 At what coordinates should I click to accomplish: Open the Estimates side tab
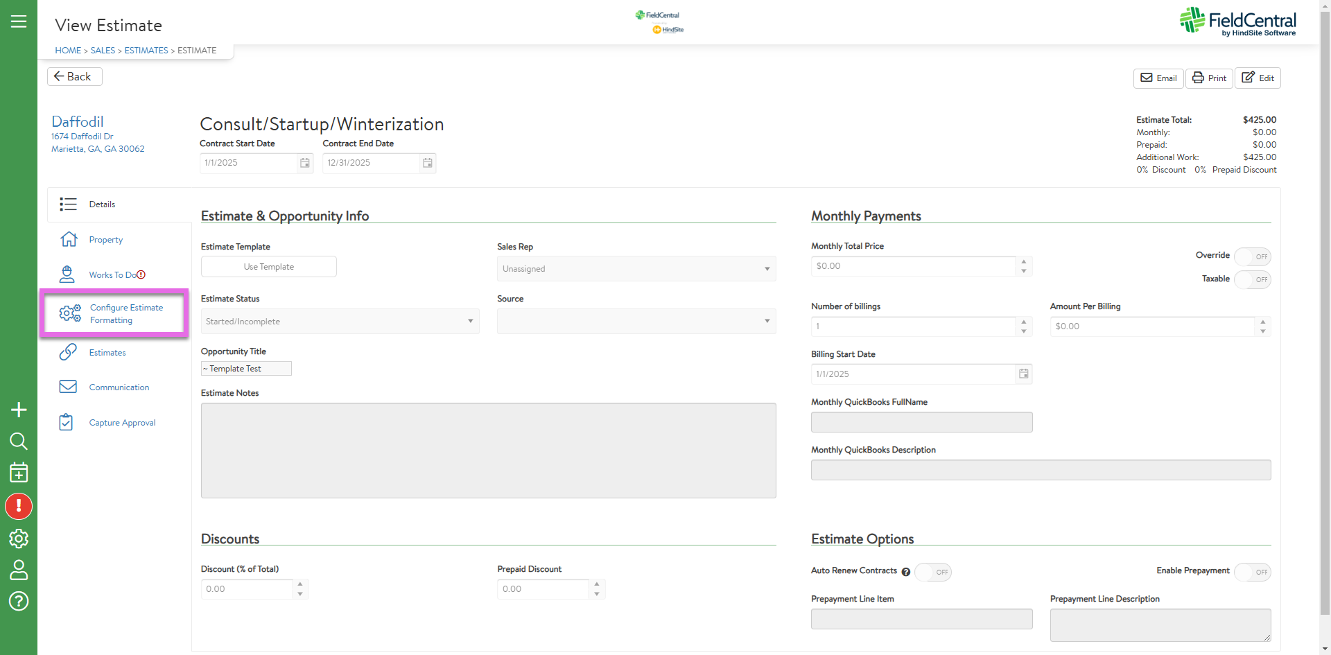[x=119, y=353]
